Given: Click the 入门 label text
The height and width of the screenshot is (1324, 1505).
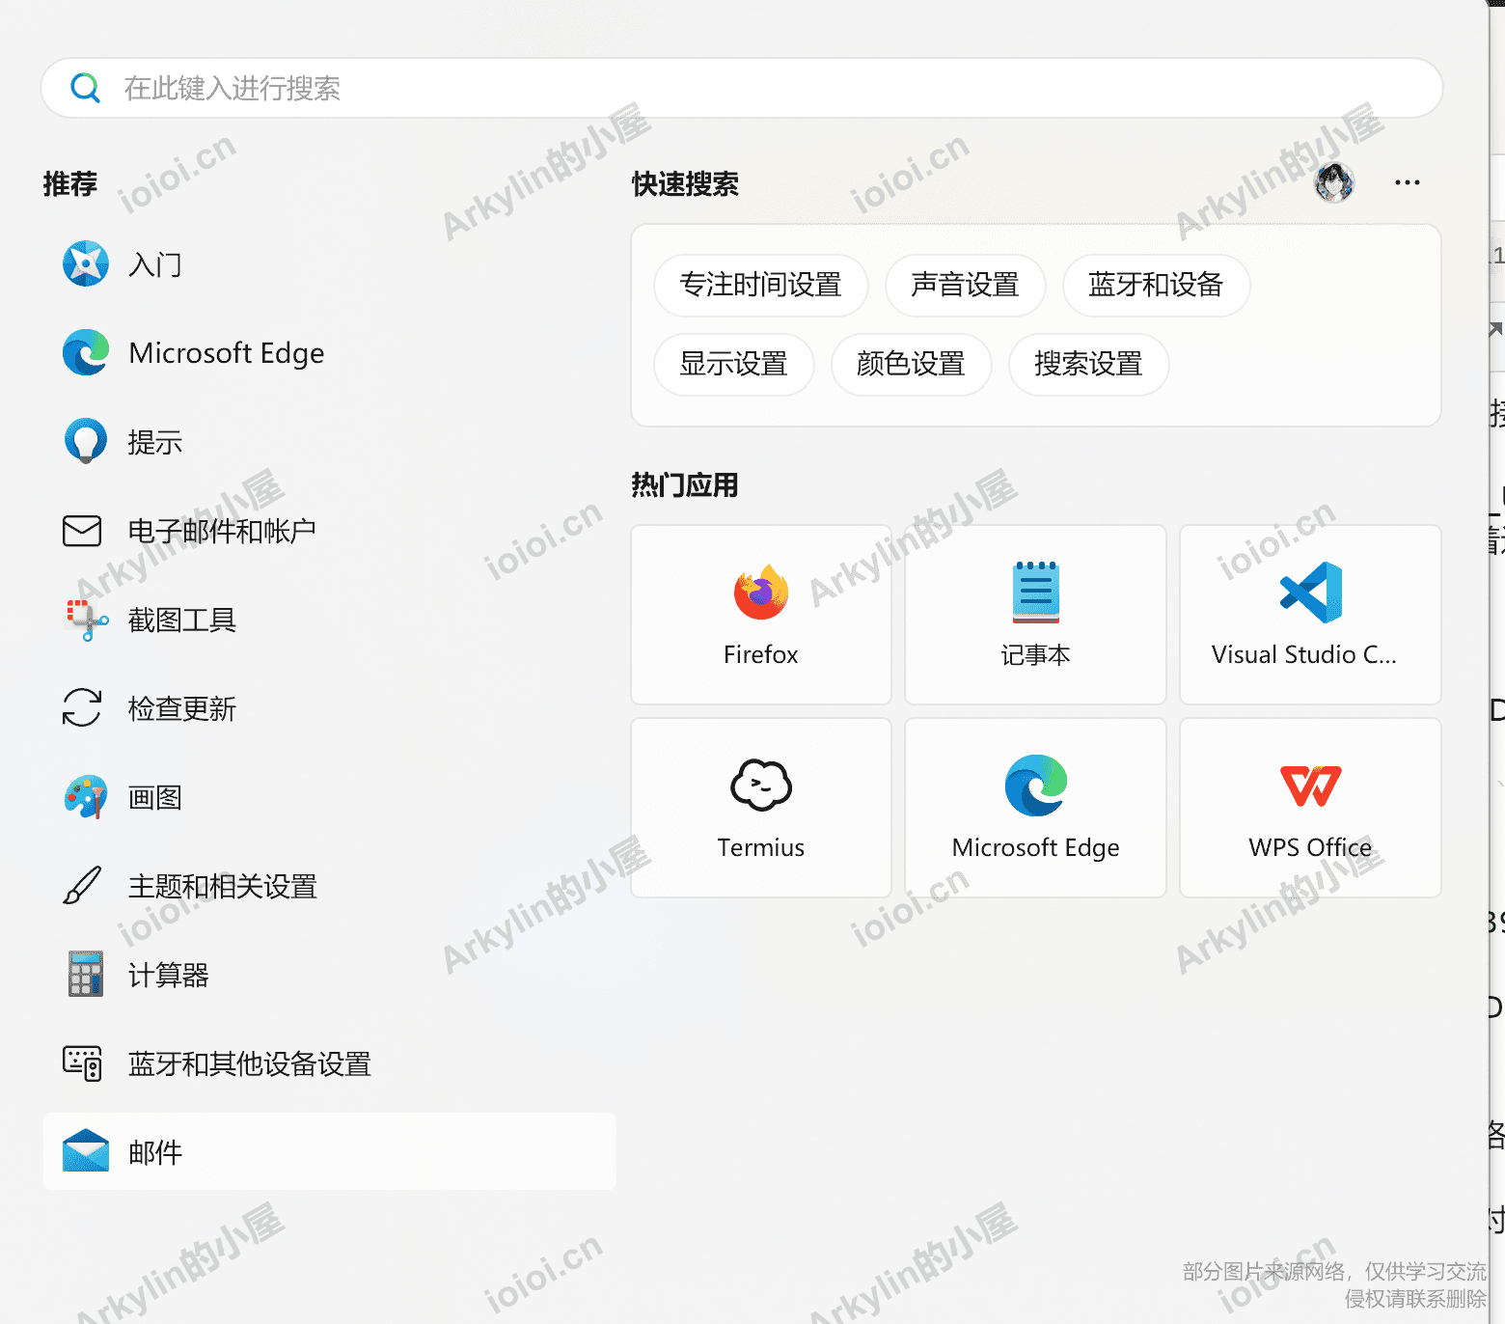Looking at the screenshot, I should (x=155, y=264).
